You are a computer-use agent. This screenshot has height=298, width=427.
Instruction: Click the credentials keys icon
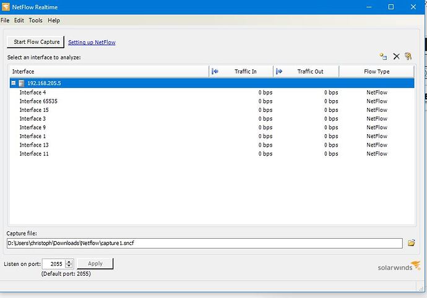click(x=408, y=57)
